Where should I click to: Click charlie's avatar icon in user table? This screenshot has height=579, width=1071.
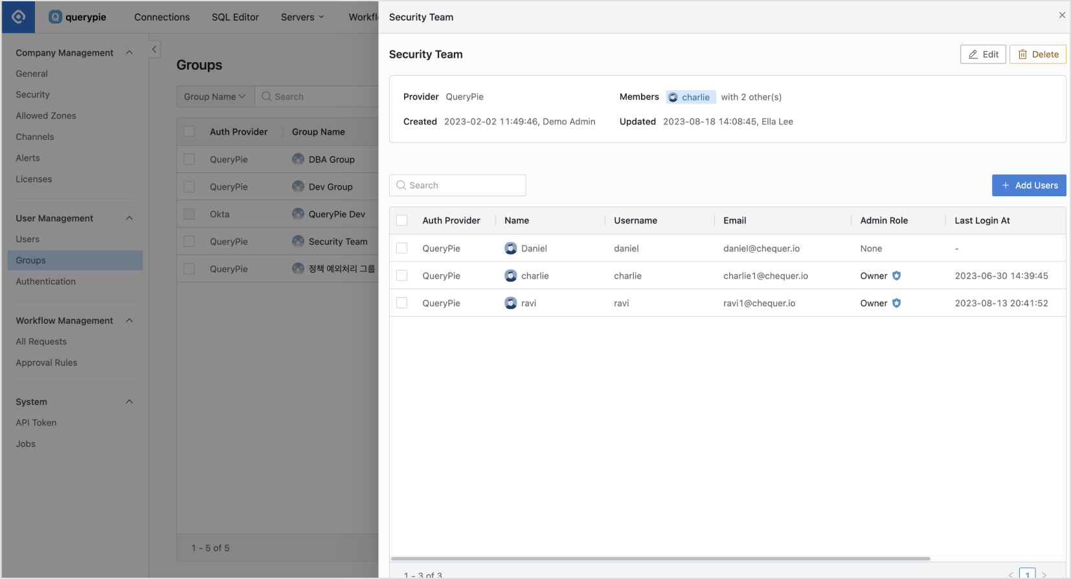[510, 276]
